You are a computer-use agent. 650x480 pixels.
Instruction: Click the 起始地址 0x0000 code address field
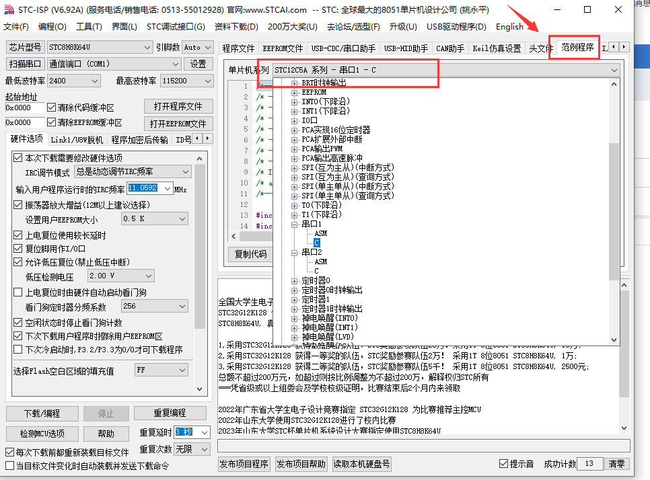[25, 108]
